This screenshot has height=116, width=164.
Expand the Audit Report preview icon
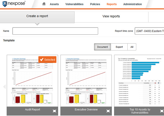tap(54, 111)
